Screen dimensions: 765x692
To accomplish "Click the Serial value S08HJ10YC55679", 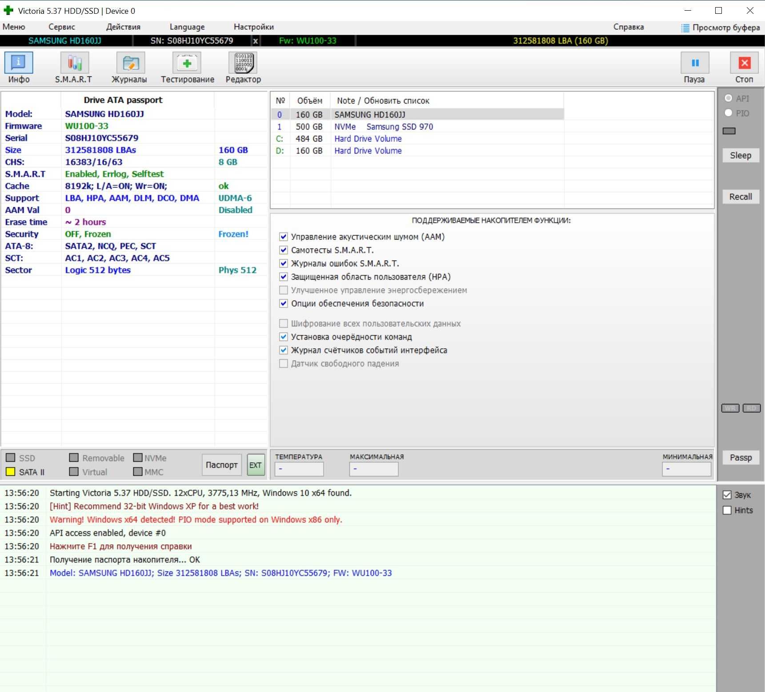I will [102, 138].
